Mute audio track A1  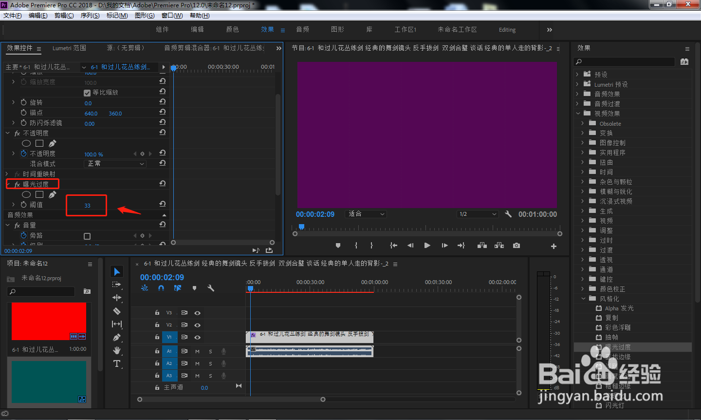pos(198,351)
